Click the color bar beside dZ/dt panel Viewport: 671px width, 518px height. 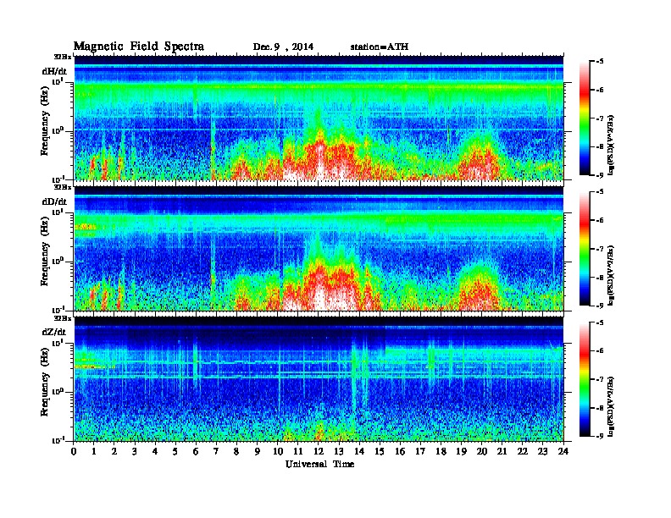(584, 379)
